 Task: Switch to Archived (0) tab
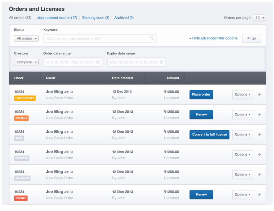tap(124, 18)
